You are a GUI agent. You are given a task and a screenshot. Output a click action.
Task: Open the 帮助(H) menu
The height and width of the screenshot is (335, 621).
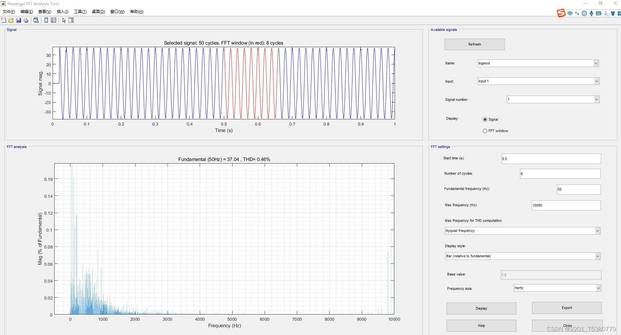(137, 12)
